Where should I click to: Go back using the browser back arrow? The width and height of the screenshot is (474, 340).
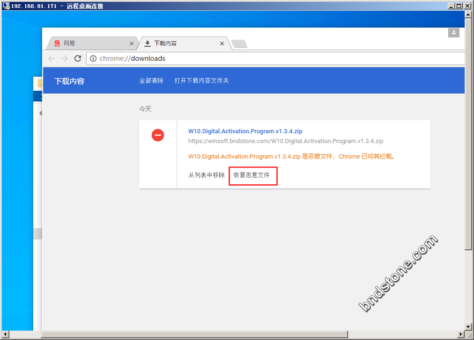click(x=52, y=58)
